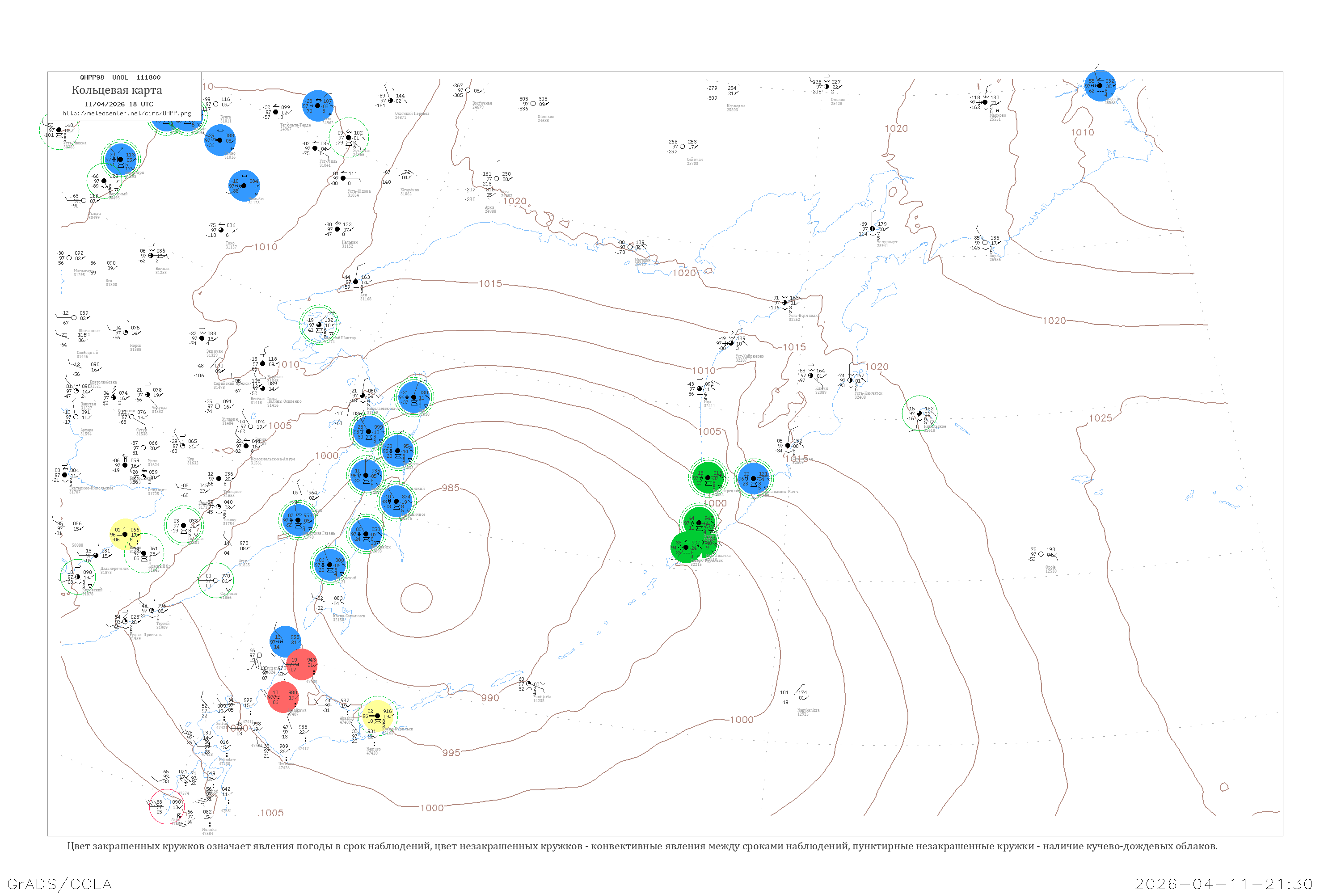Screen dimensions: 1341x894
Task: Click the GrADS/COLA label at bottom left
Action: pos(59,884)
